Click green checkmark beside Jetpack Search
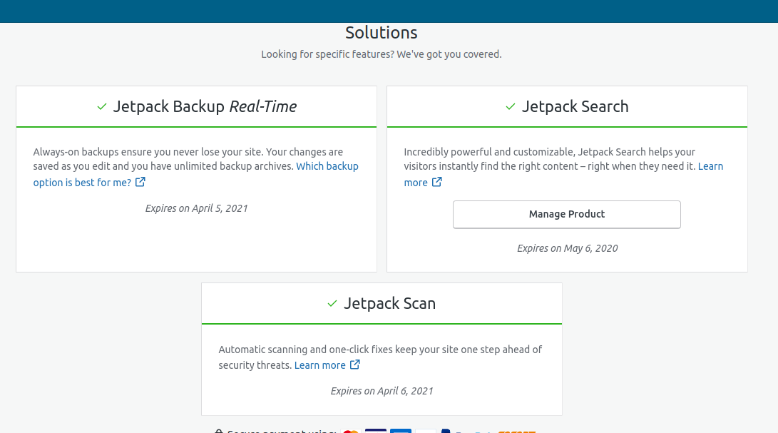 (x=510, y=106)
